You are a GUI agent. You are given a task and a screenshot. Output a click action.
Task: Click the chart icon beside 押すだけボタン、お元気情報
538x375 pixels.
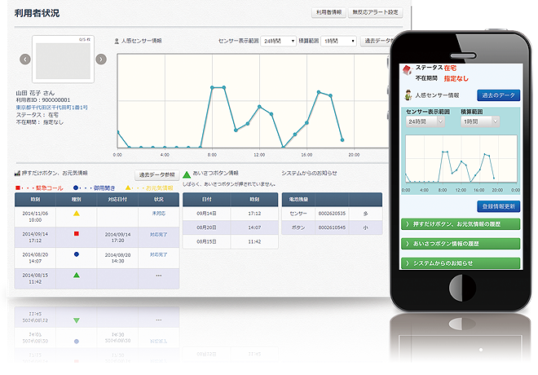17,174
